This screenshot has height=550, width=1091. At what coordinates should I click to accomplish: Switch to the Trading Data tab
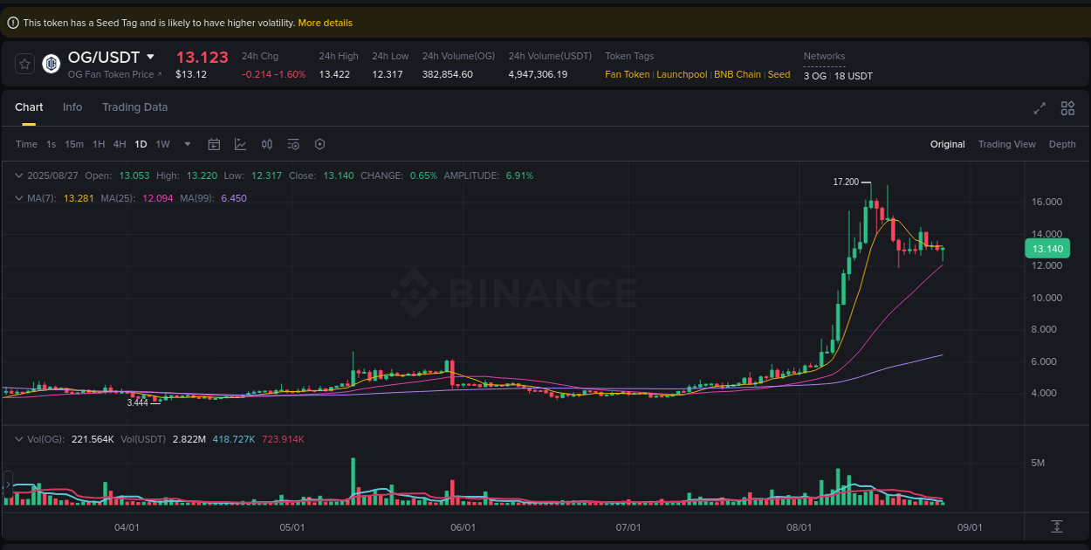click(x=134, y=107)
